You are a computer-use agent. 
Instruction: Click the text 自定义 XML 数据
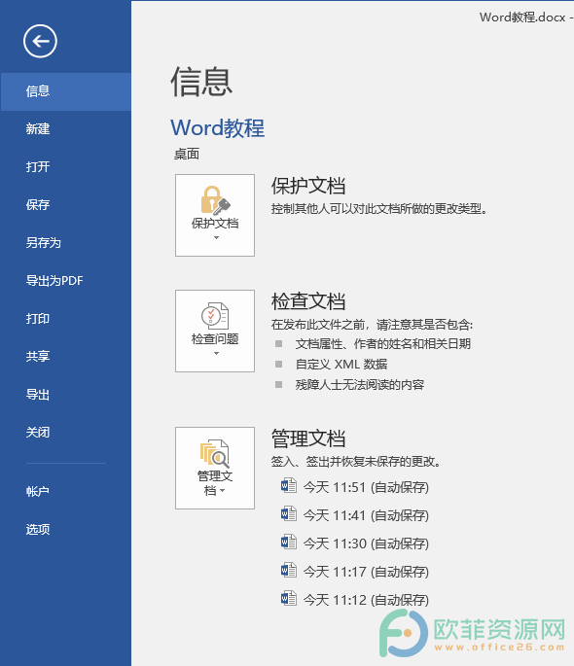[x=341, y=364]
